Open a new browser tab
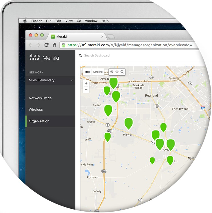 111,37
